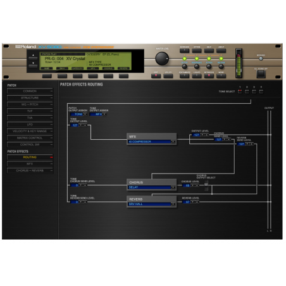Image resolution: width=286 pixels, height=286 pixels.
Task: Open the LFO page
Action: coord(30,125)
